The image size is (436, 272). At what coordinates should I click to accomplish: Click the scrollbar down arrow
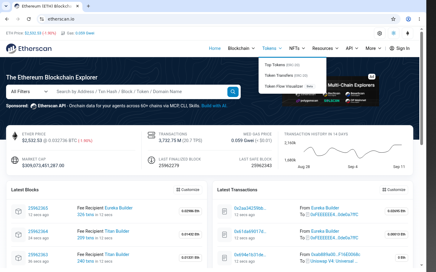(x=421, y=265)
